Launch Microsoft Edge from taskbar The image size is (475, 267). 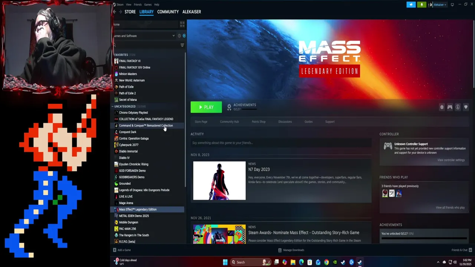301,262
